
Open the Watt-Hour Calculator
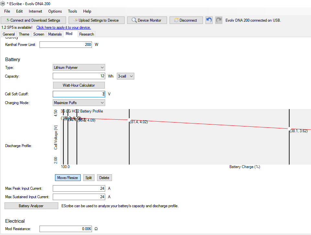coord(79,85)
